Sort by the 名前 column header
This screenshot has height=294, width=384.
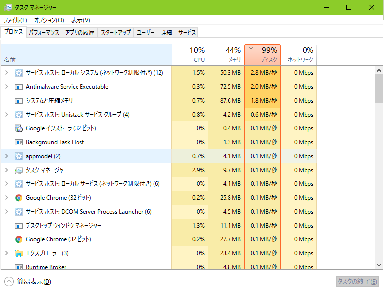click(86, 55)
